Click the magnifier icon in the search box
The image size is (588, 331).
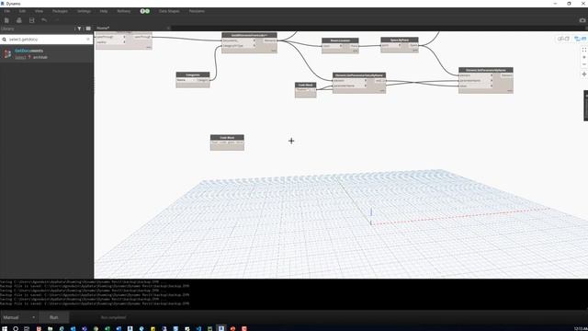pyautogui.click(x=4, y=39)
